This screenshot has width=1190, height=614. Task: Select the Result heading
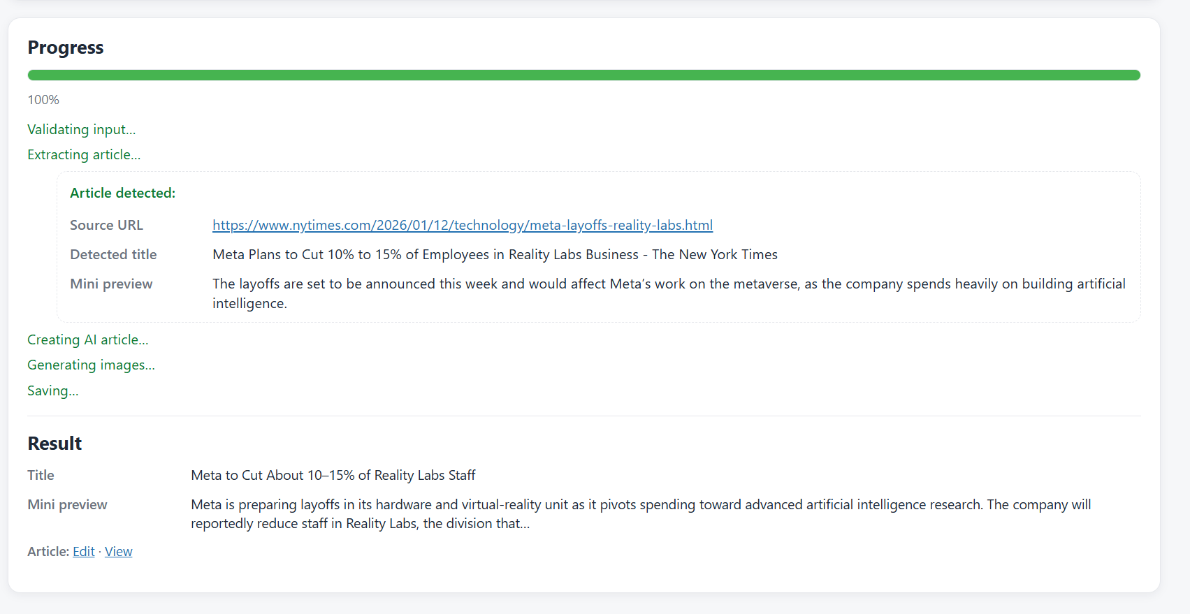pos(55,443)
